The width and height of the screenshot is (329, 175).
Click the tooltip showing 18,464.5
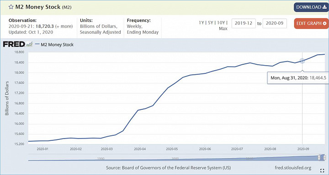[x=298, y=78]
